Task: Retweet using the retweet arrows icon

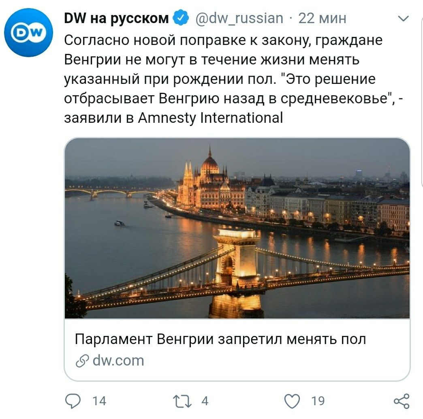Action: tap(182, 401)
